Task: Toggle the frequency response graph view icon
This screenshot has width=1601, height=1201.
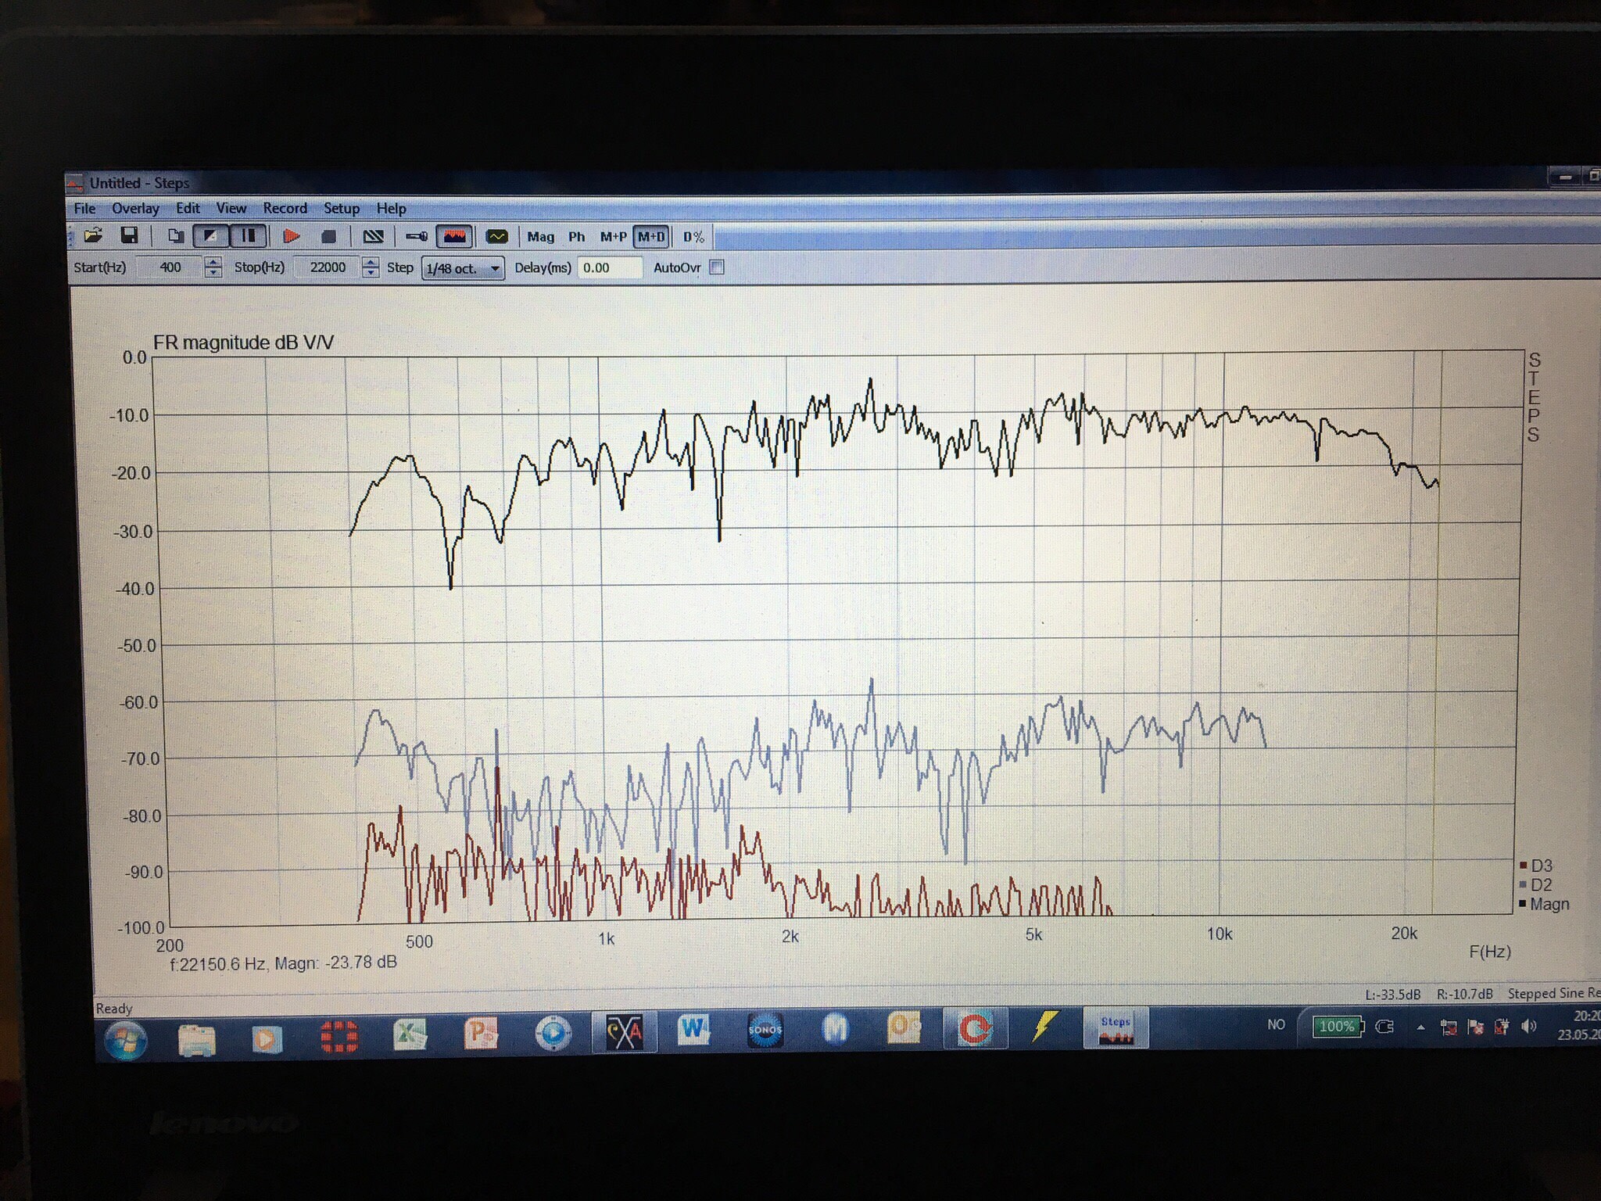Action: click(x=454, y=236)
